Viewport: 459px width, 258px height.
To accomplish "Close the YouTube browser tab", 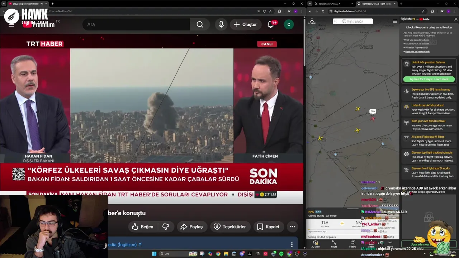I will [x=46, y=4].
